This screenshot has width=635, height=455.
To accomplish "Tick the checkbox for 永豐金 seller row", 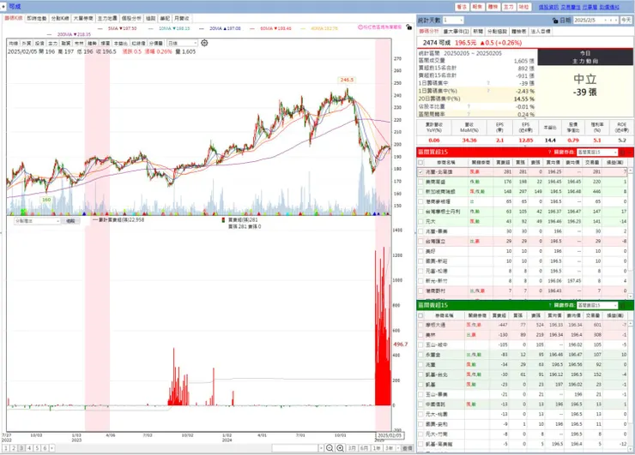I will point(420,355).
